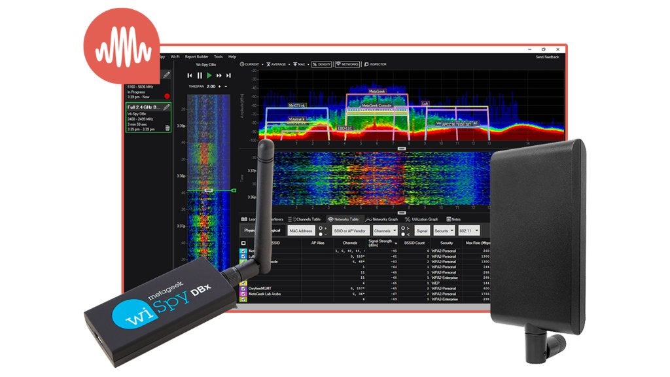The height and width of the screenshot is (377, 670).
Task: Uncheck the WEP network row checkbox
Action: [x=243, y=283]
